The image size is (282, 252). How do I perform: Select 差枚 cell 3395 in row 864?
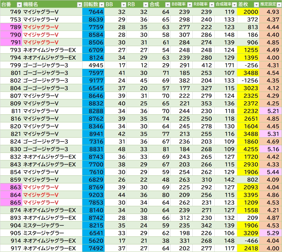tap(248, 195)
